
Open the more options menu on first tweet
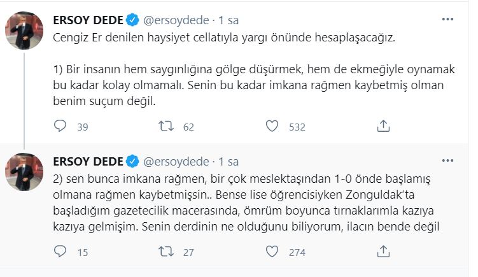[447, 19]
